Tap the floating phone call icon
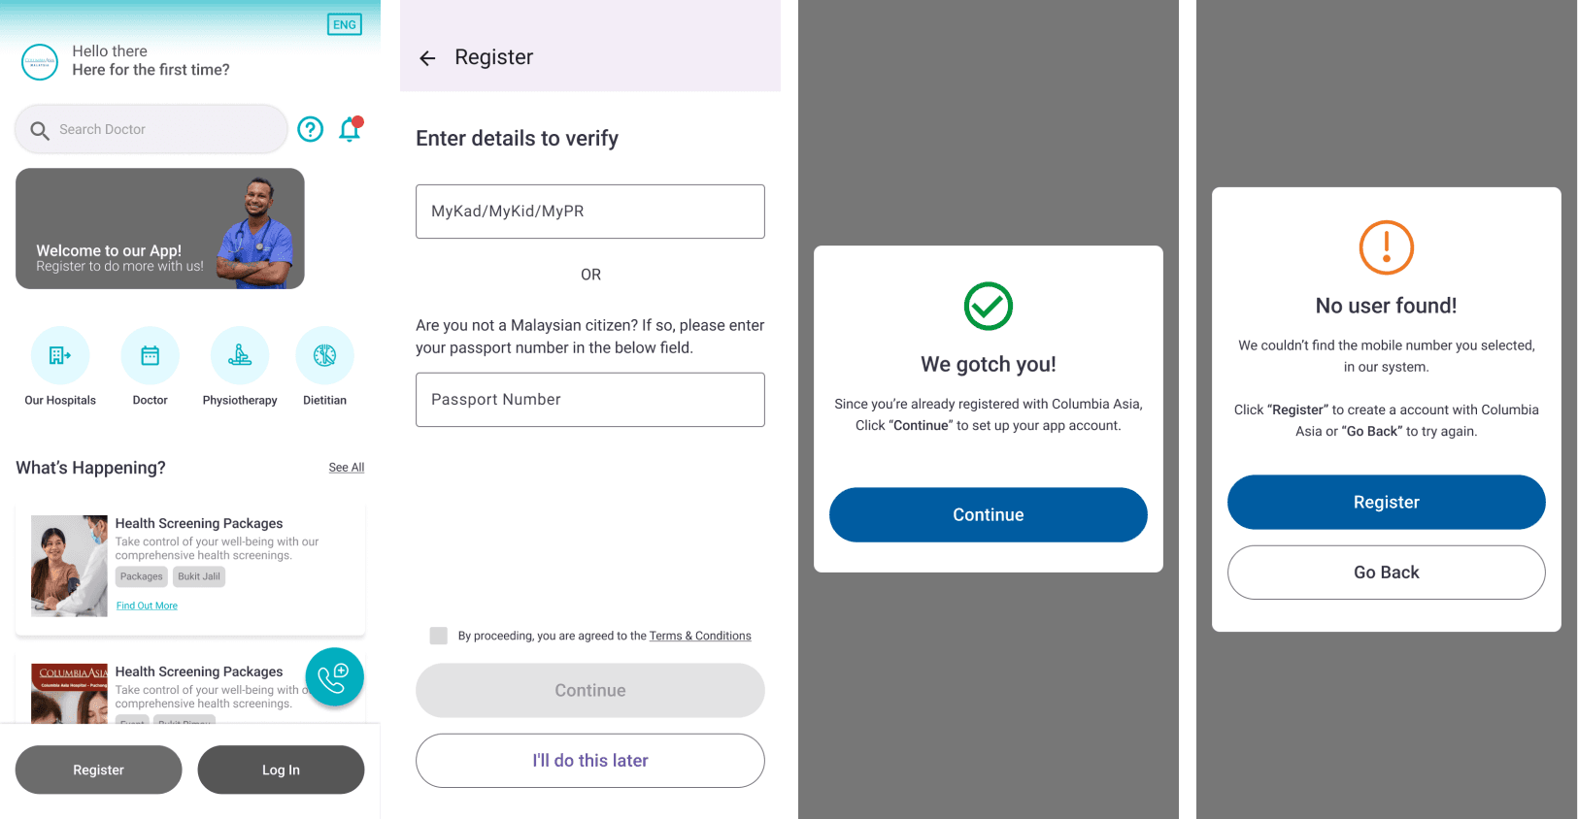Screen dimensions: 1578x819 click(334, 676)
